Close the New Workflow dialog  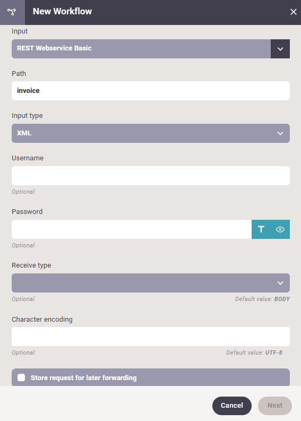[x=293, y=12]
